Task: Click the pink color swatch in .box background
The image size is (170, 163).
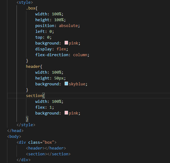Action: coord(66,43)
